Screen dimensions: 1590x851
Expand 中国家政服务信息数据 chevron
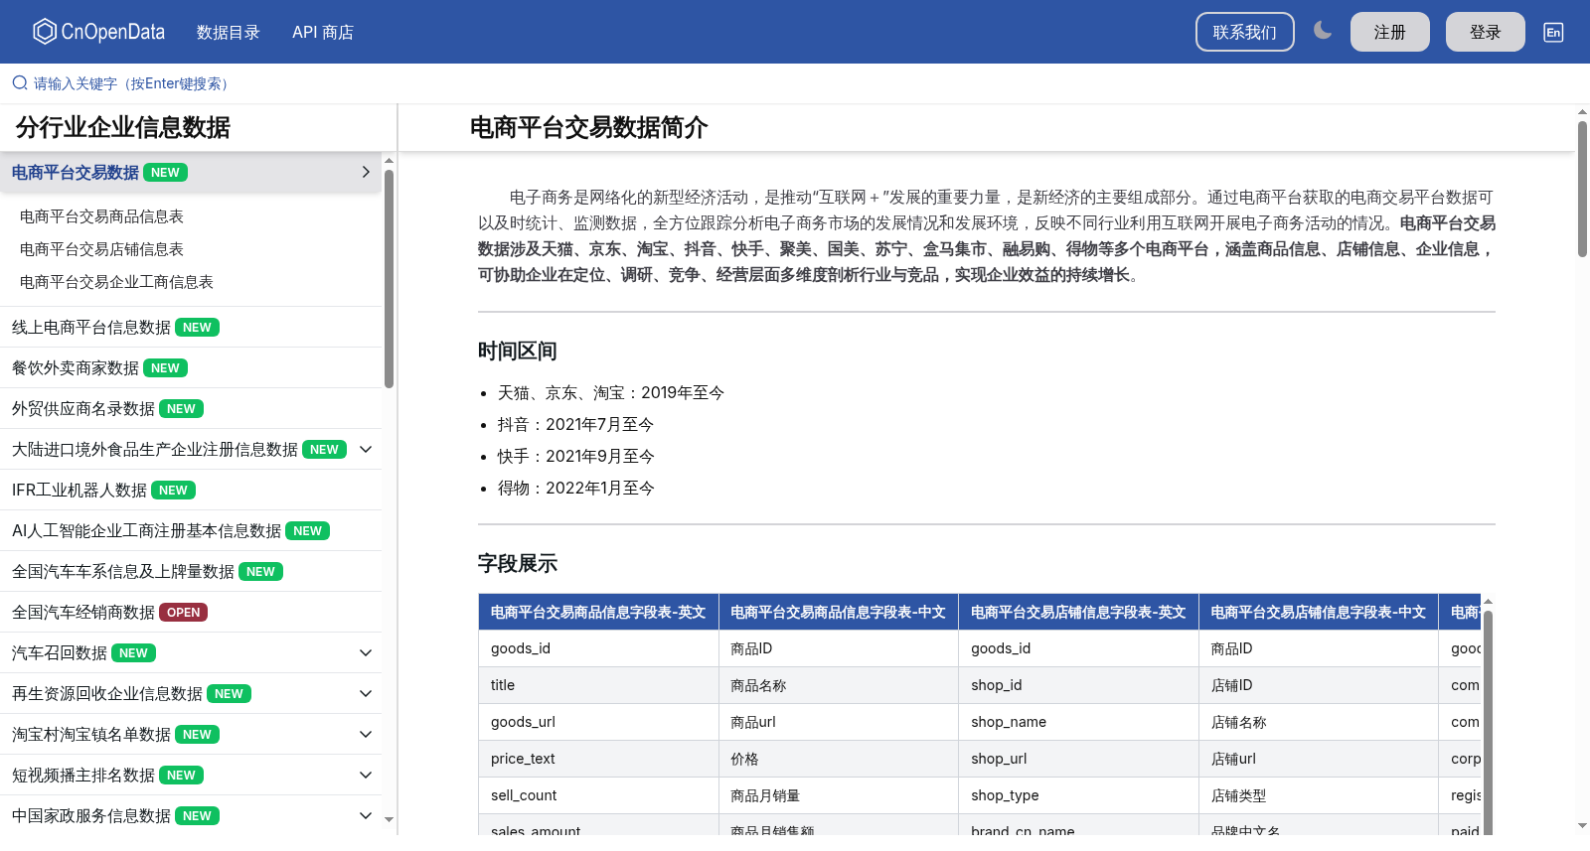(366, 815)
